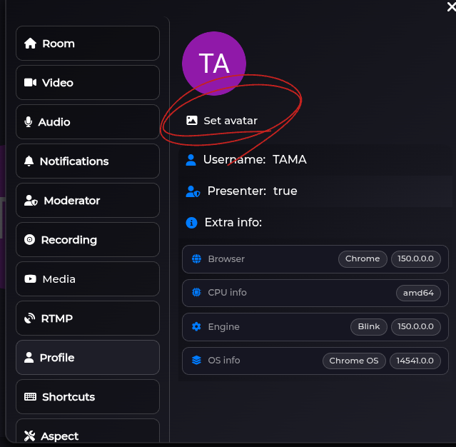Open the Aspect tools tab
456x447 pixels.
click(x=88, y=432)
